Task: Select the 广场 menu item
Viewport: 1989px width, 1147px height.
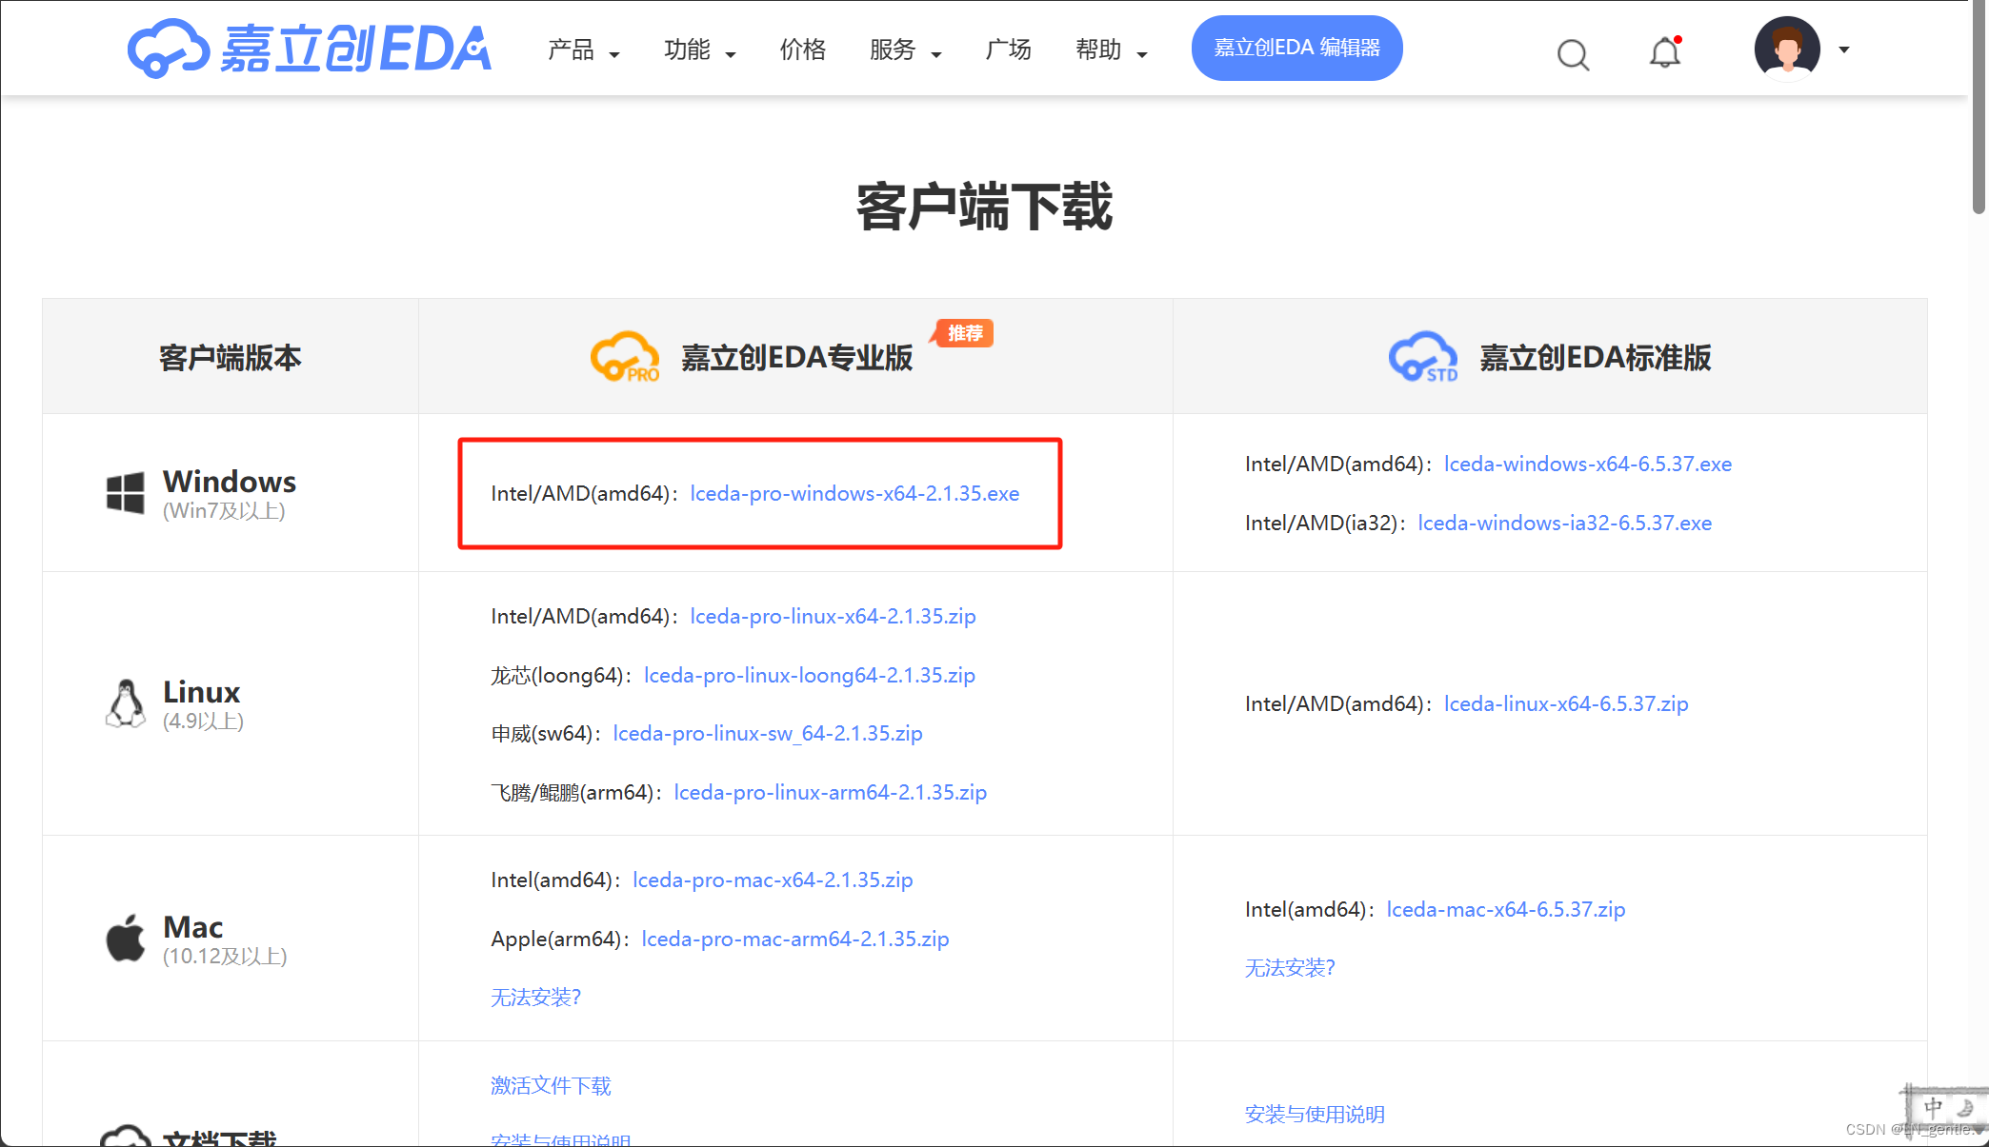Action: [x=1008, y=50]
